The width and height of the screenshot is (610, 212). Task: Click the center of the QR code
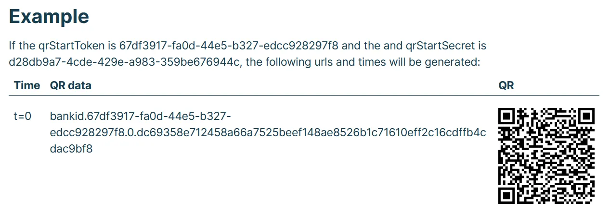pos(546,156)
